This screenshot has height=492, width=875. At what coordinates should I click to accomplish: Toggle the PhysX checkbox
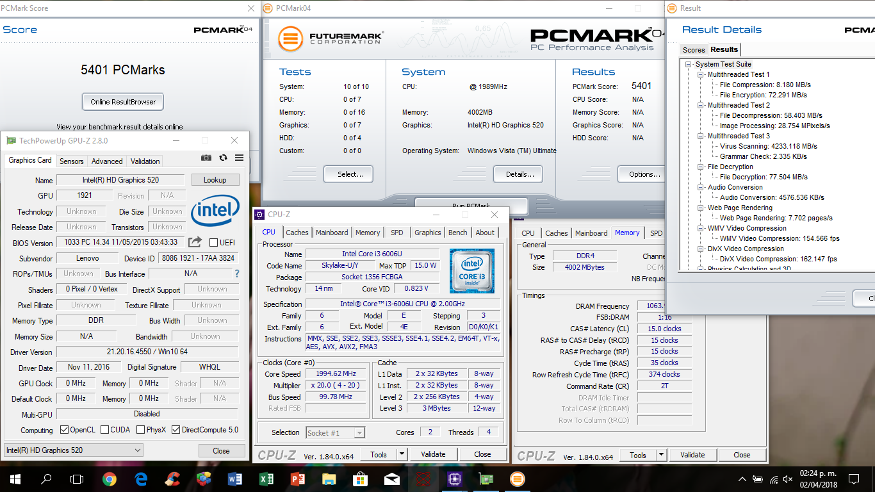coord(140,430)
